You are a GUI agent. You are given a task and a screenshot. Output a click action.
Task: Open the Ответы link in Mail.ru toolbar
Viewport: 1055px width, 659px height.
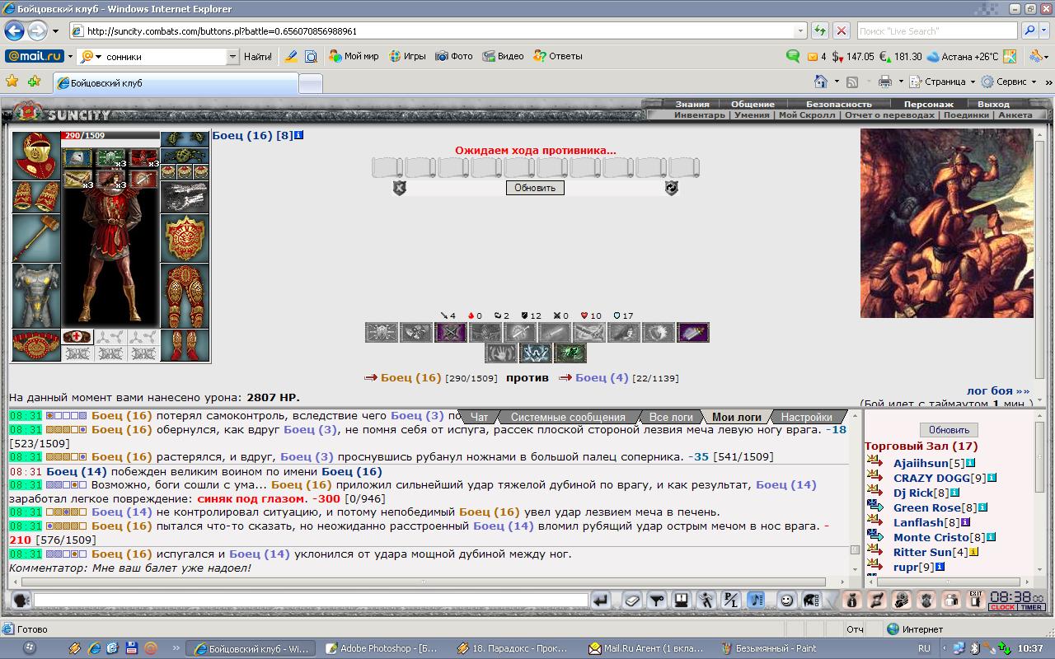559,57
